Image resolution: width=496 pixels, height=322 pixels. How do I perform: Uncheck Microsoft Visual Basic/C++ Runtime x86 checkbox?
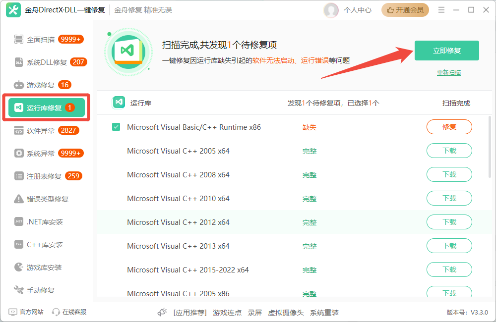coord(116,127)
